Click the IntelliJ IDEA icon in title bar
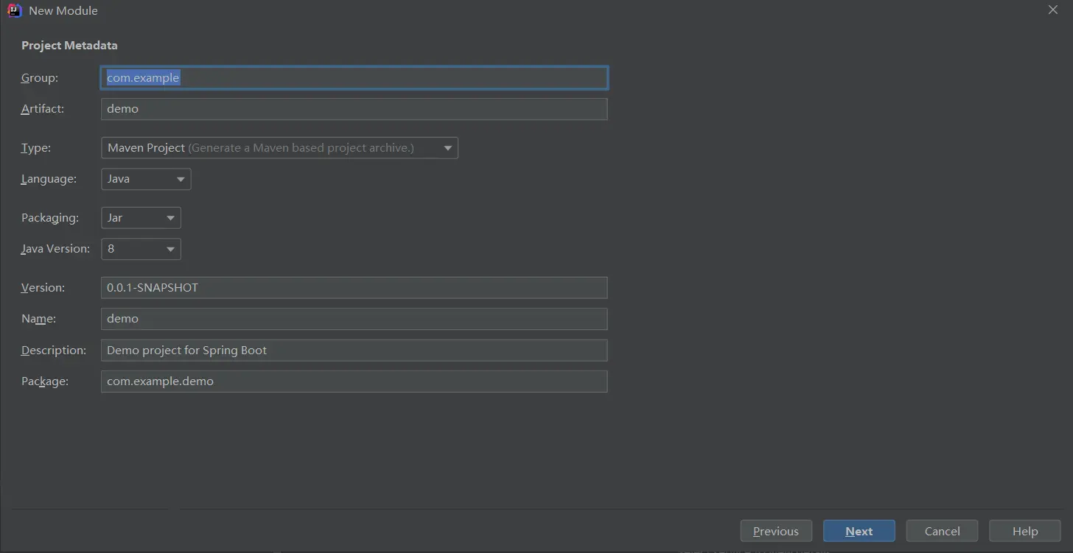Image resolution: width=1073 pixels, height=553 pixels. click(14, 10)
